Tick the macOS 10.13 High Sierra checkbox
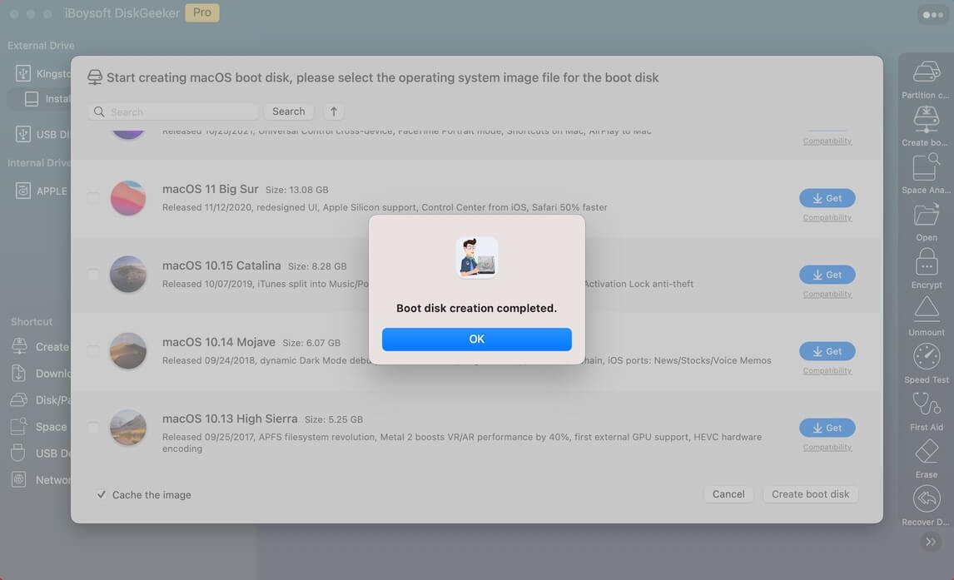 point(93,428)
